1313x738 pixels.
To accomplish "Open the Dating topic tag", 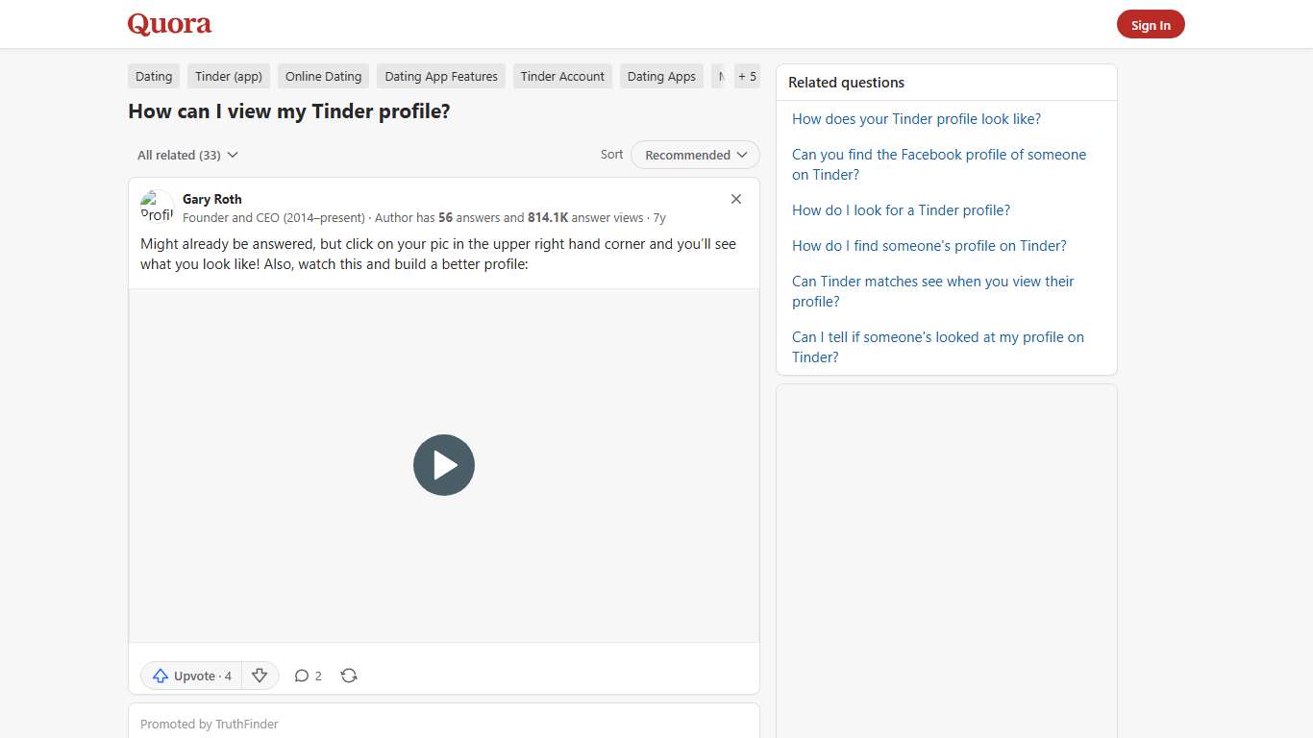I will click(x=153, y=76).
